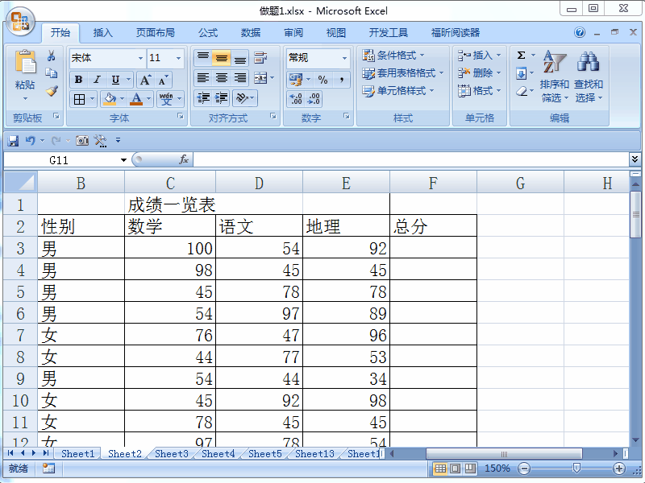The width and height of the screenshot is (645, 483).
Task: Click the font color icon
Action: pyautogui.click(x=138, y=98)
